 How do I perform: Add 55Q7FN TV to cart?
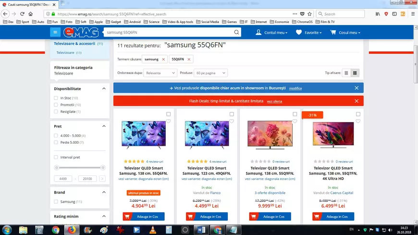(333, 217)
